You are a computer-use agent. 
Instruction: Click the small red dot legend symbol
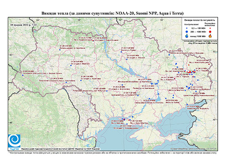click(210, 28)
